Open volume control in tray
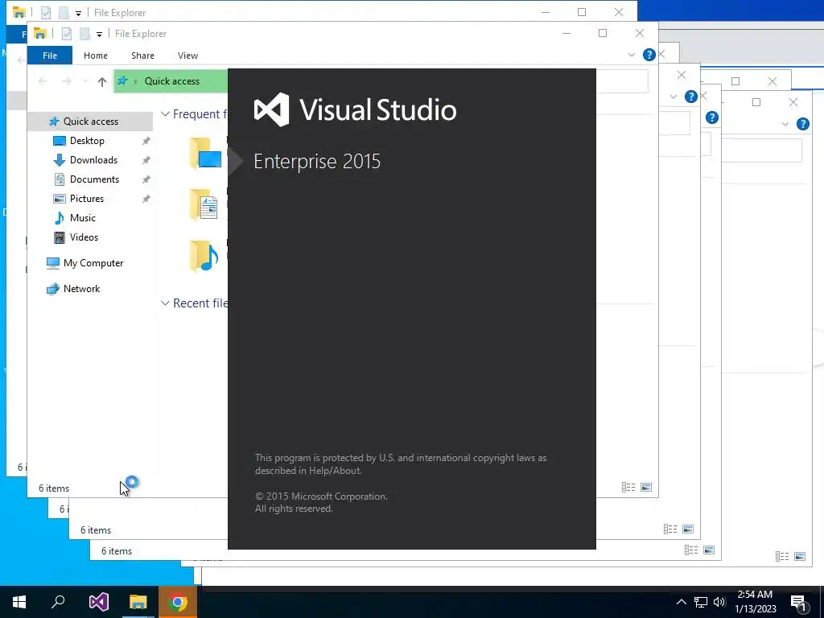 coord(719,602)
